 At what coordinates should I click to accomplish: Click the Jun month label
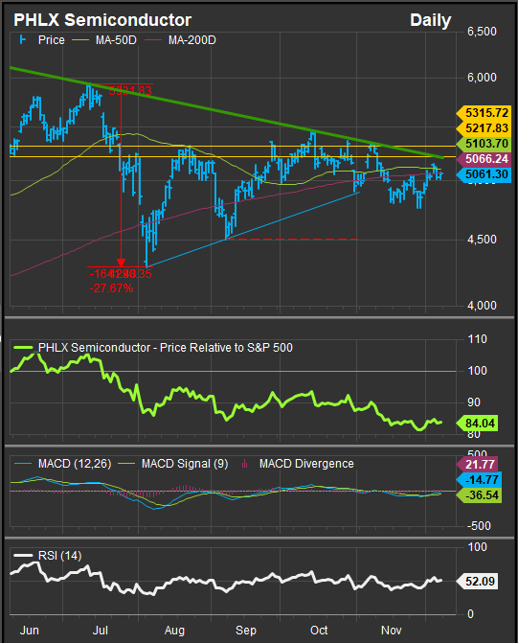30,630
